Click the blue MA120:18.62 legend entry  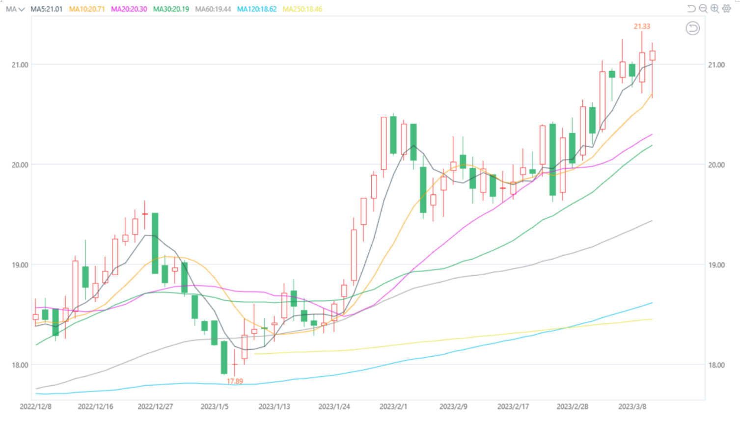coord(257,9)
